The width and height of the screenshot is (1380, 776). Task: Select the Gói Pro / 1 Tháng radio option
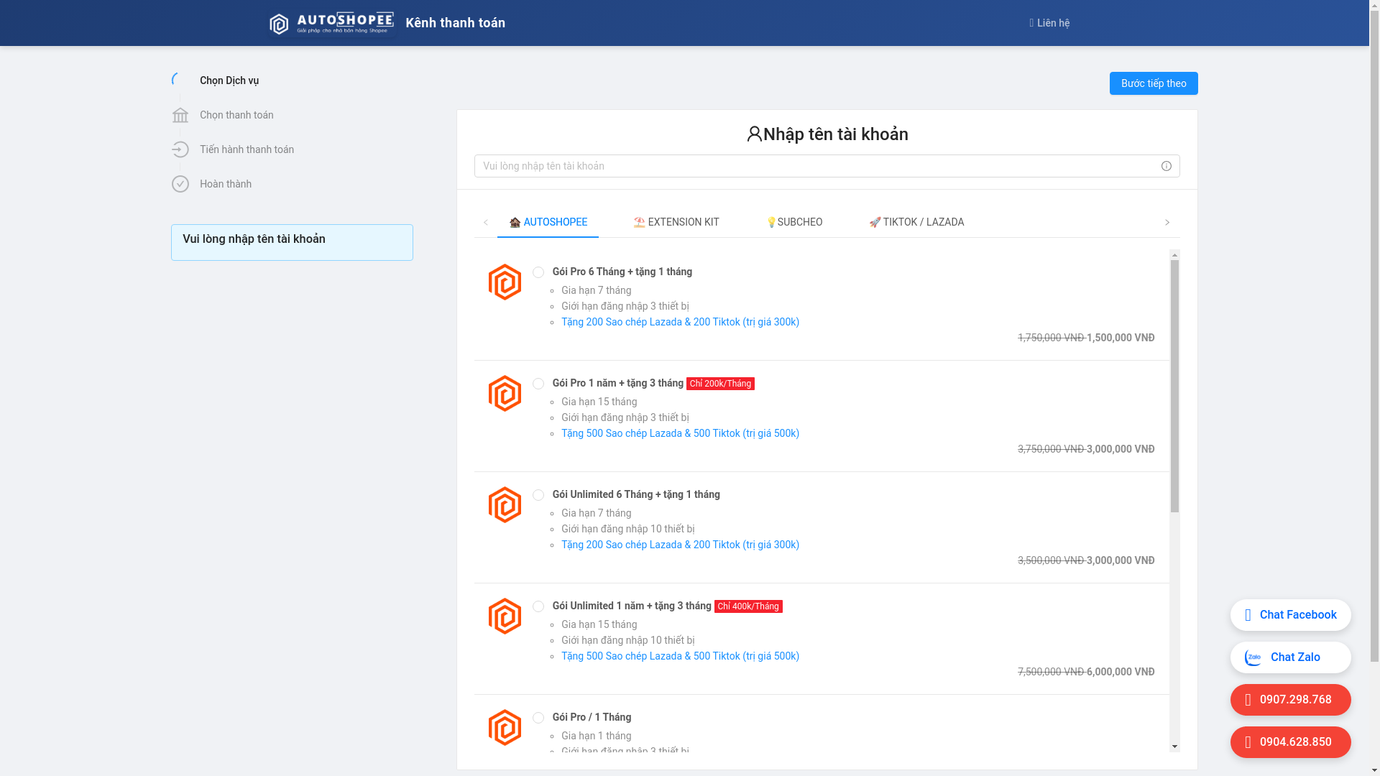[538, 718]
